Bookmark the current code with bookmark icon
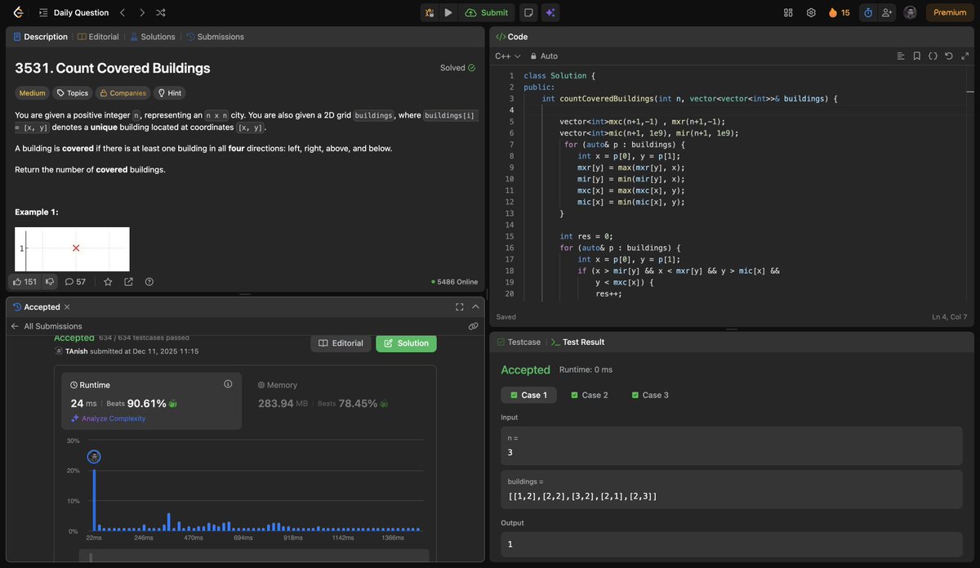The height and width of the screenshot is (568, 980). point(916,56)
